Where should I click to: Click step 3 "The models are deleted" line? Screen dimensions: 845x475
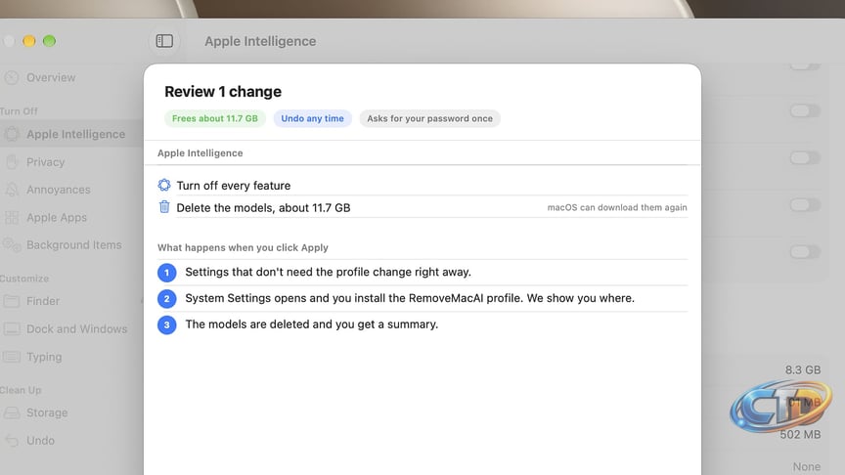[x=311, y=324]
